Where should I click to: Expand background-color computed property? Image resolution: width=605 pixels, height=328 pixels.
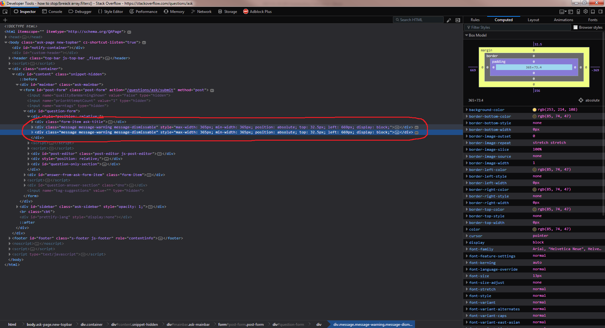click(x=467, y=110)
